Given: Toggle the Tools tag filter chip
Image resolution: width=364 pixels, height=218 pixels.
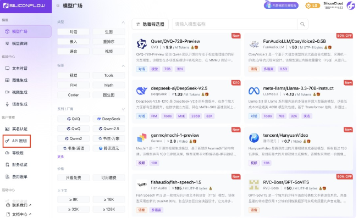Looking at the screenshot, I should pyautogui.click(x=109, y=75).
